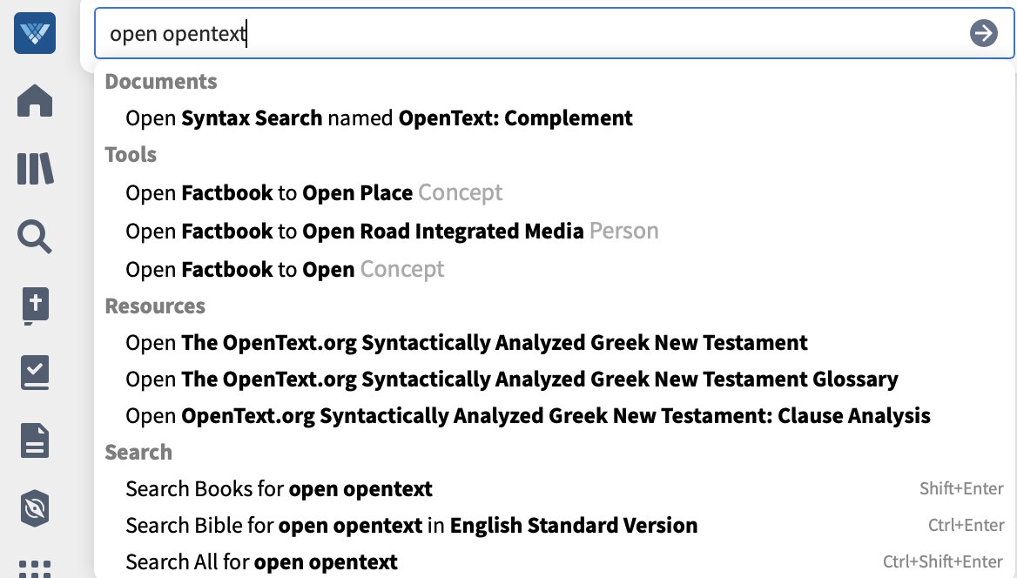Open Factbook to Open Place Concept

(314, 192)
